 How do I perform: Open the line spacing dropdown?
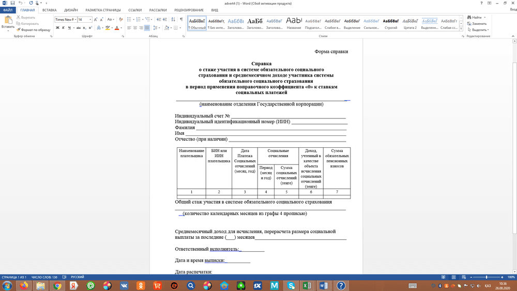click(x=156, y=28)
